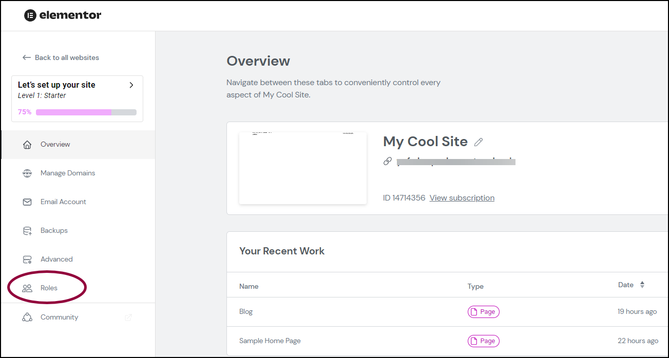669x358 pixels.
Task: Click '19 hours ago' date cell
Action: [637, 312]
